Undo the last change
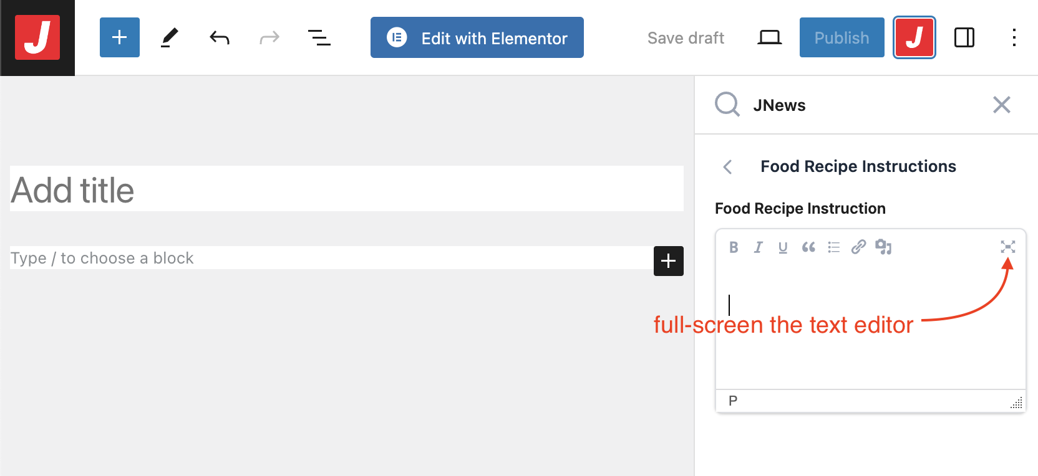Viewport: 1038px width, 476px height. [x=220, y=38]
